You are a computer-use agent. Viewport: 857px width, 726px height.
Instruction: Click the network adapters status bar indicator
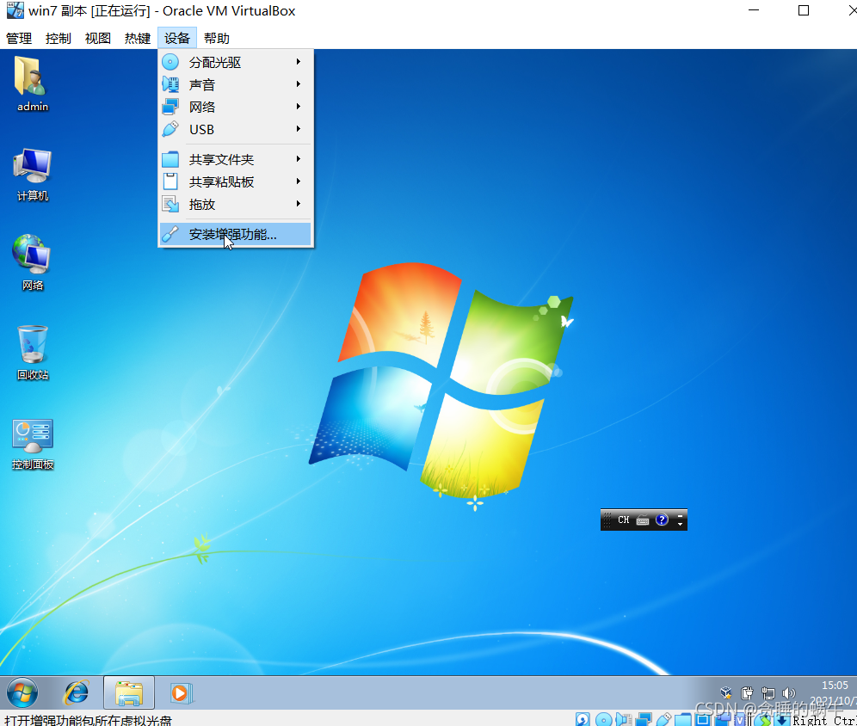coord(644,719)
